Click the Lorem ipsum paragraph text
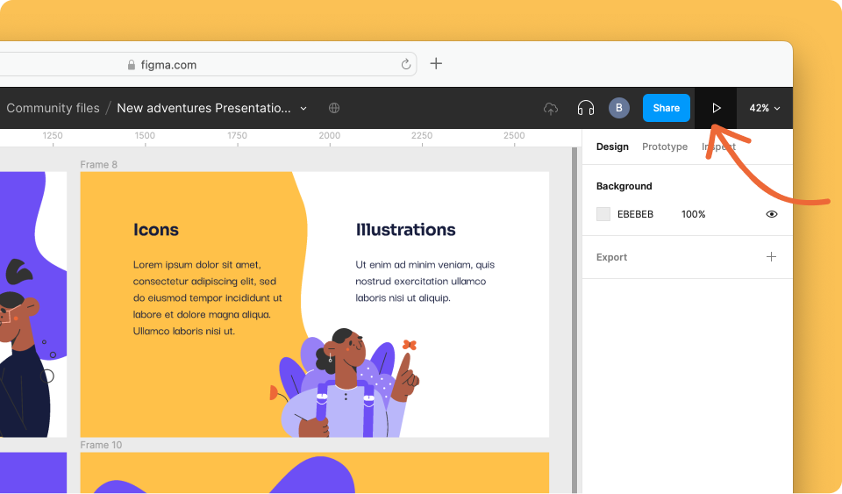842x494 pixels. (207, 298)
